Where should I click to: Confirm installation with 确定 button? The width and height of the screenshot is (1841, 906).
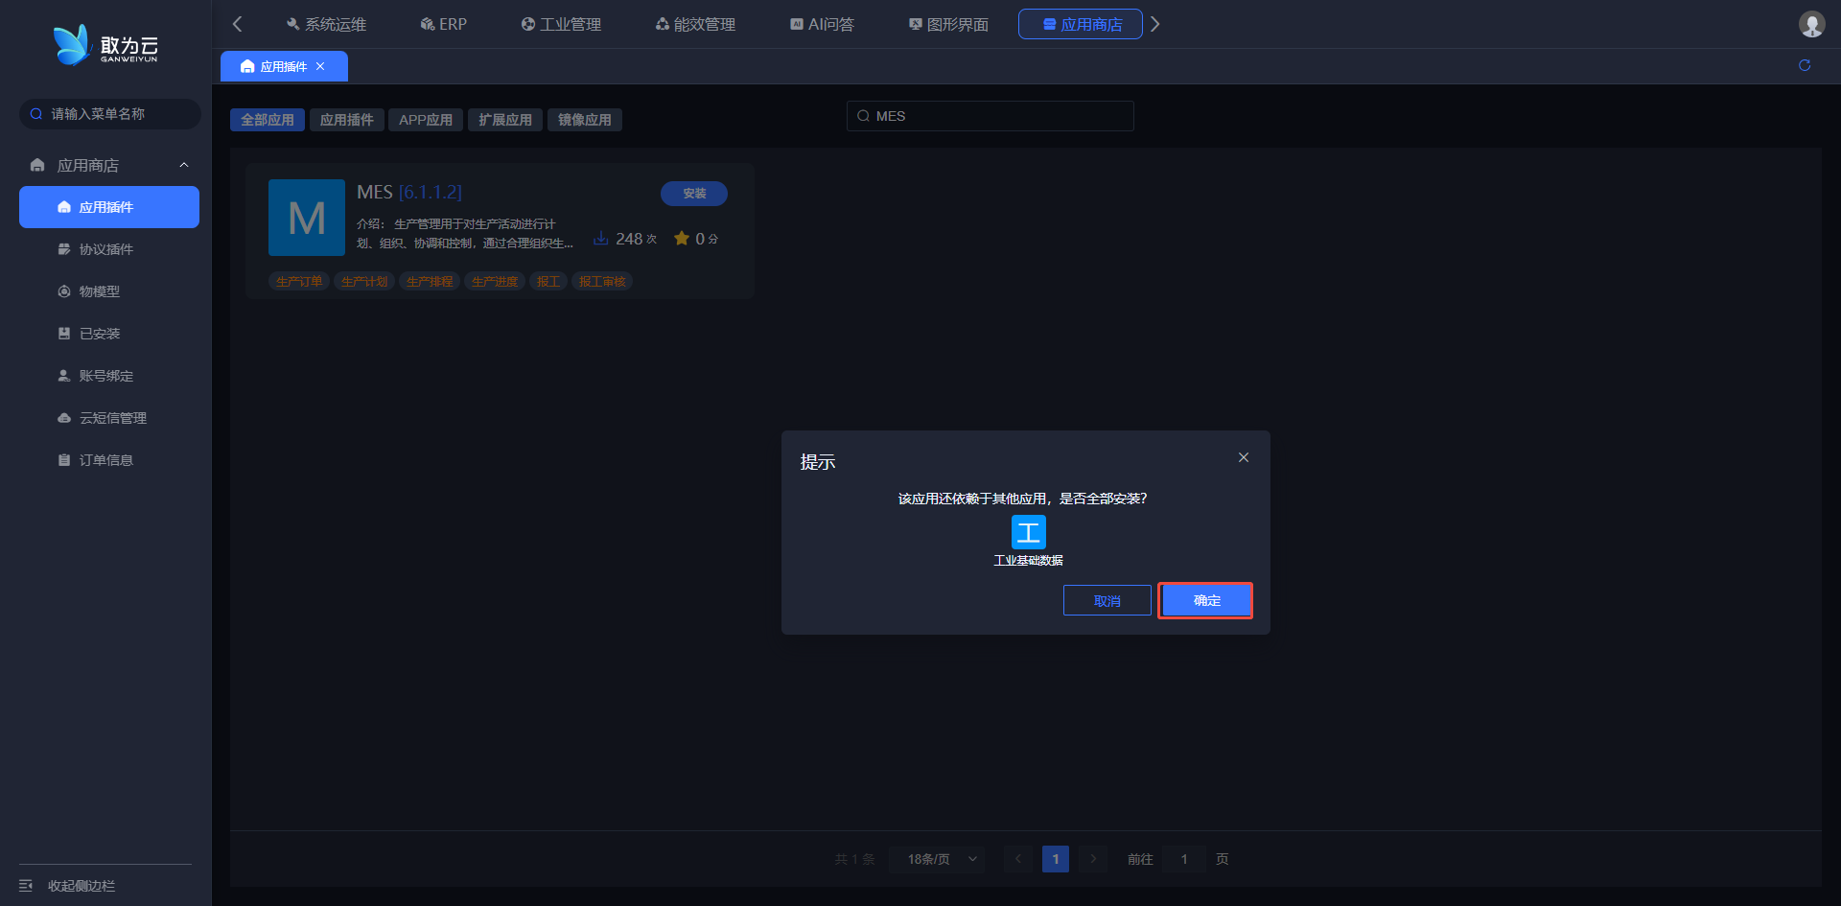[1206, 600]
